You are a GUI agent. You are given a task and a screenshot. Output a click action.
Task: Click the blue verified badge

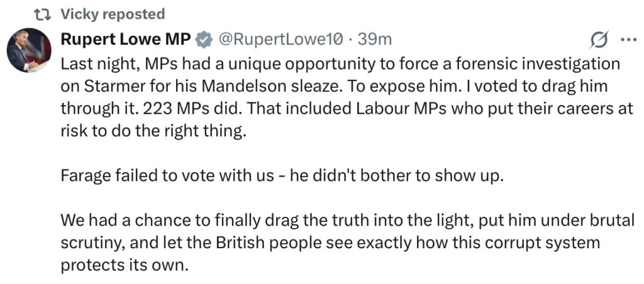203,40
